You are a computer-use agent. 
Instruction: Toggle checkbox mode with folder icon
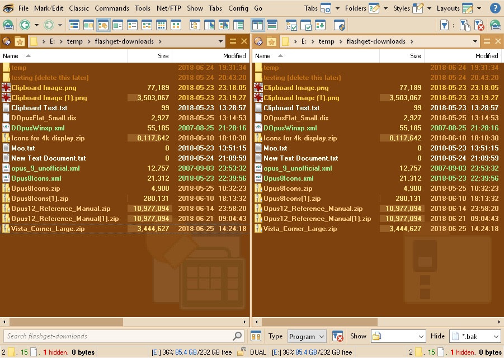pyautogui.click(x=291, y=25)
